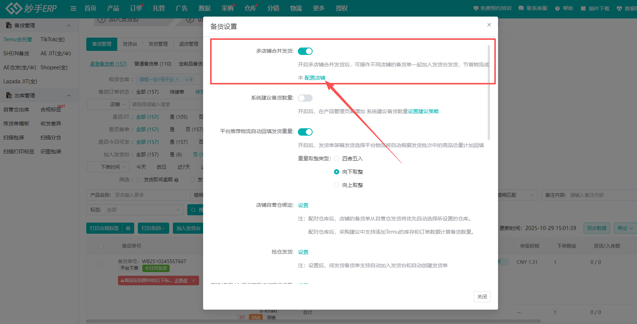
Task: Click the 同步数据 button
Action: tap(597, 228)
